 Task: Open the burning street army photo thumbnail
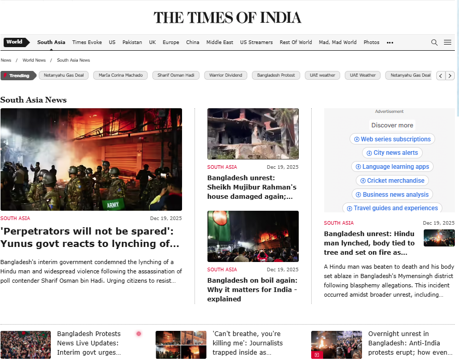click(x=91, y=159)
